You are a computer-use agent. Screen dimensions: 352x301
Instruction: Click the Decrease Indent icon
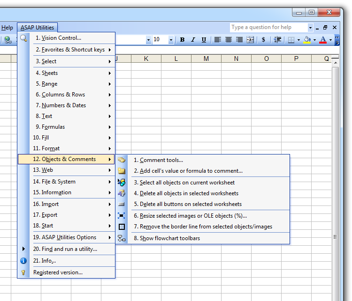277,40
